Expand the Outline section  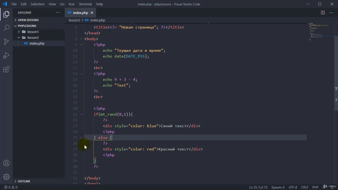pos(39,181)
